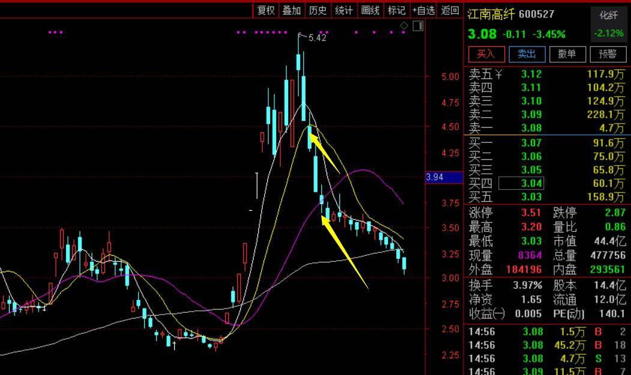Open the 预警 alert button
The image size is (631, 375).
(608, 54)
